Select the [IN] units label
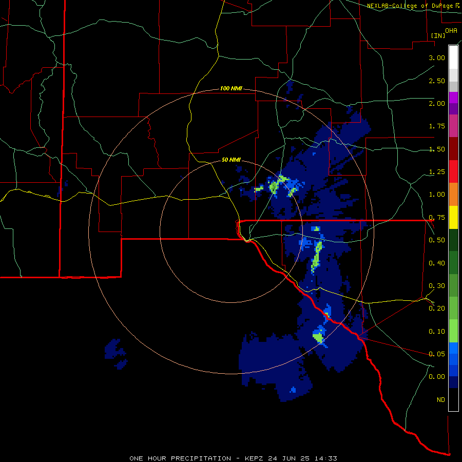462x462 pixels. pos(438,35)
